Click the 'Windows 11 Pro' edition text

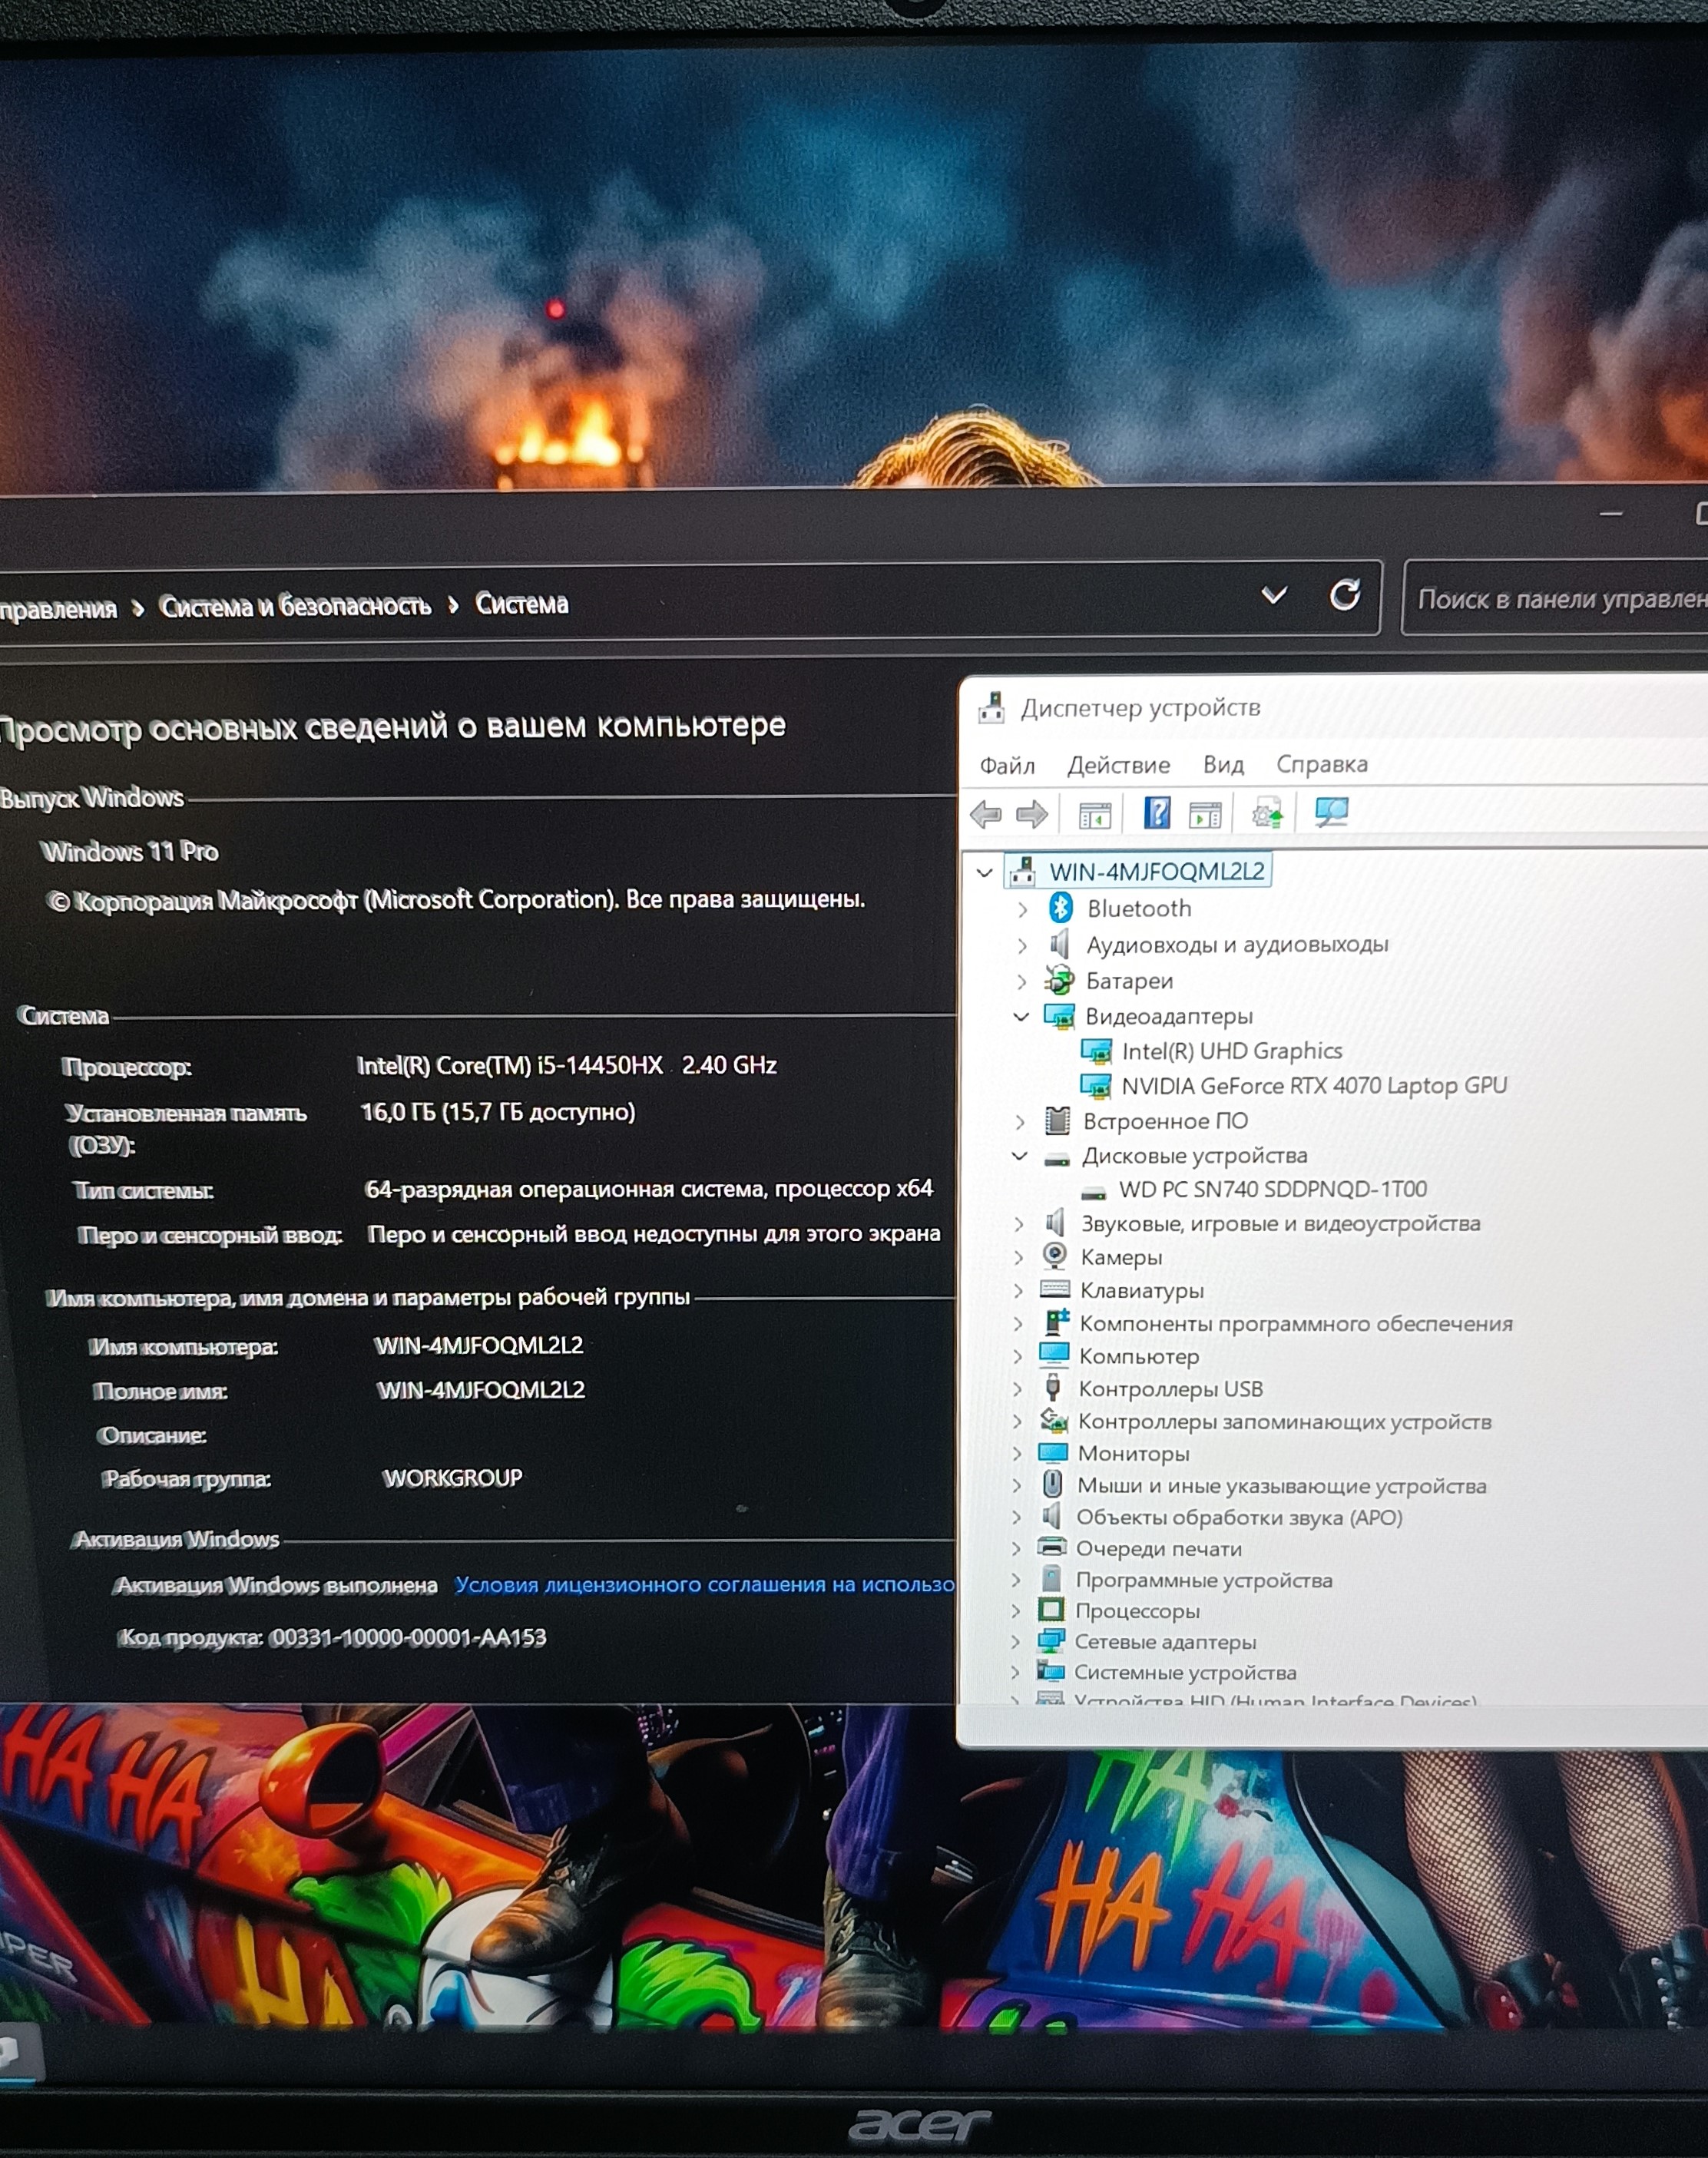pos(130,852)
